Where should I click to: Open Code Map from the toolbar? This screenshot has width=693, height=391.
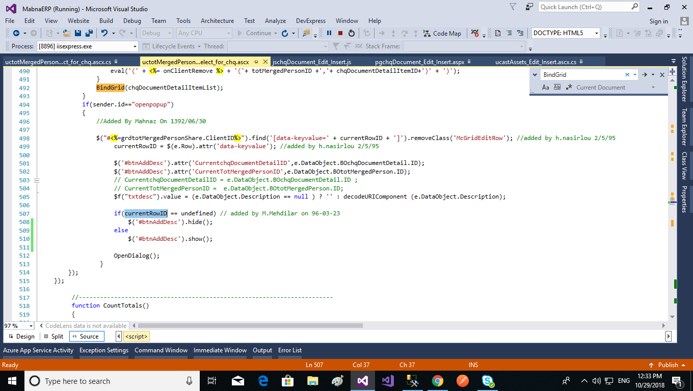(442, 33)
